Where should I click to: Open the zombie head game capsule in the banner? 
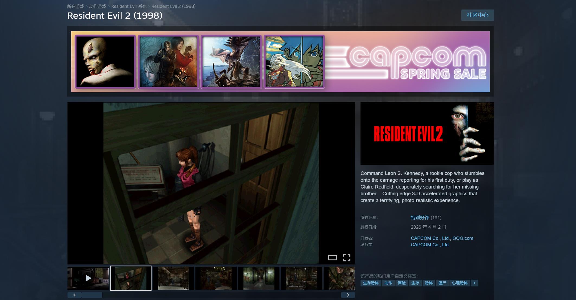pyautogui.click(x=105, y=62)
